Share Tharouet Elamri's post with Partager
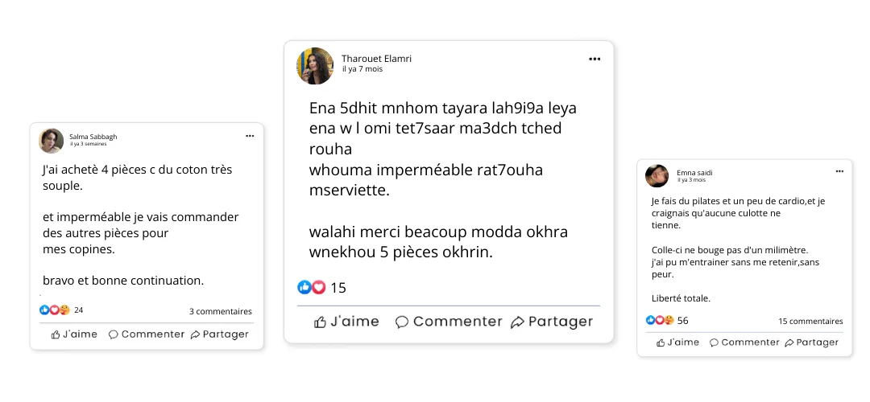 pyautogui.click(x=552, y=322)
